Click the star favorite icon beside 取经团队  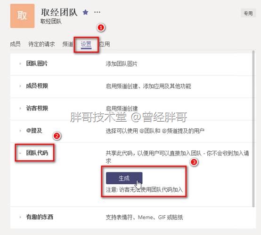[85, 12]
